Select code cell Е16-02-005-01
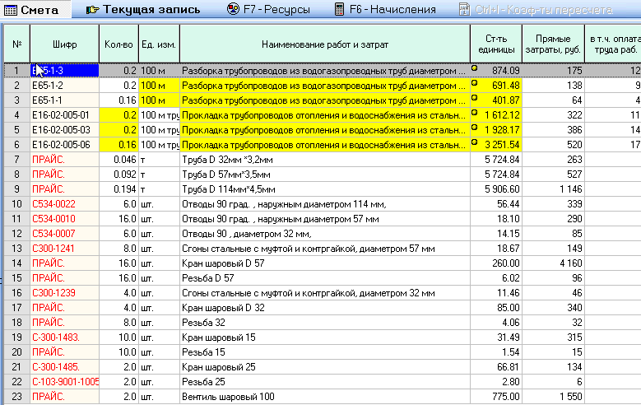This screenshot has height=405, width=641. click(64, 115)
